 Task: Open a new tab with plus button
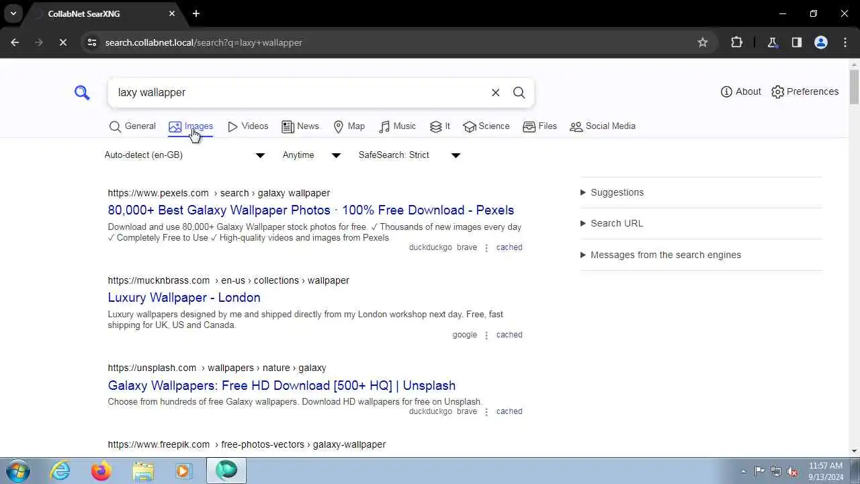[x=196, y=13]
